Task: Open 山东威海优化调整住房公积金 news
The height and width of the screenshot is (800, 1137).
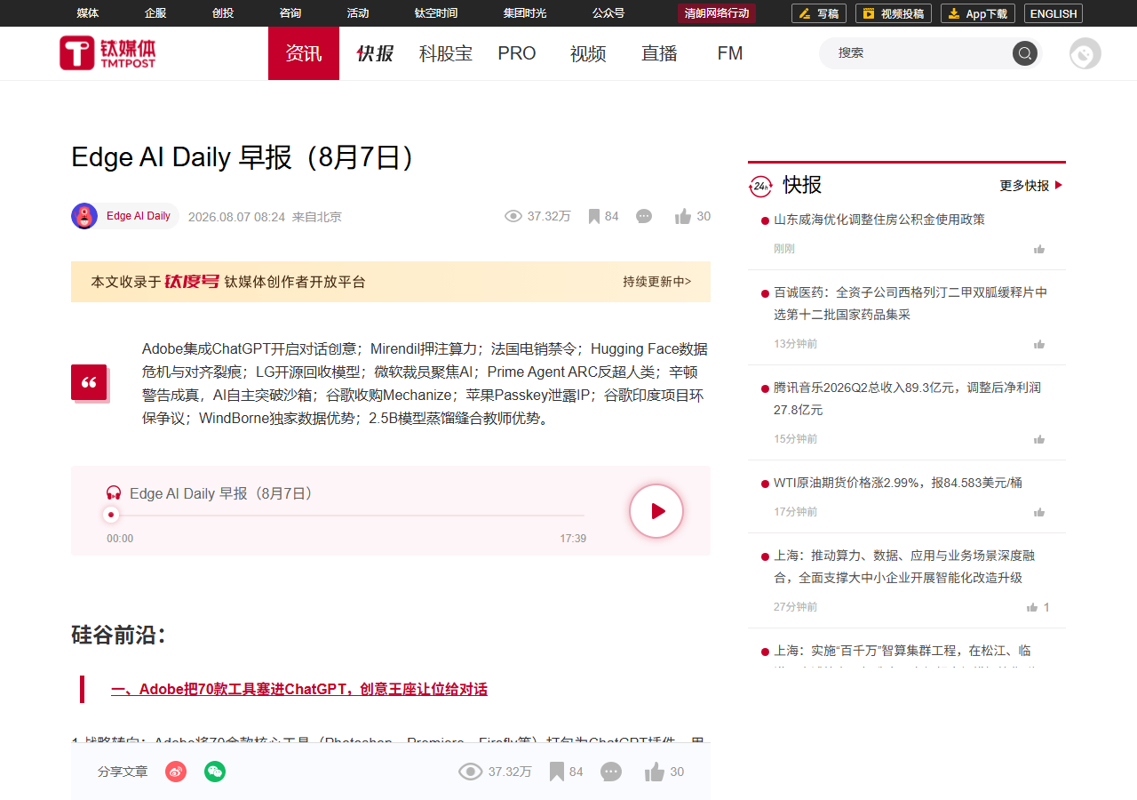Action: tap(879, 220)
